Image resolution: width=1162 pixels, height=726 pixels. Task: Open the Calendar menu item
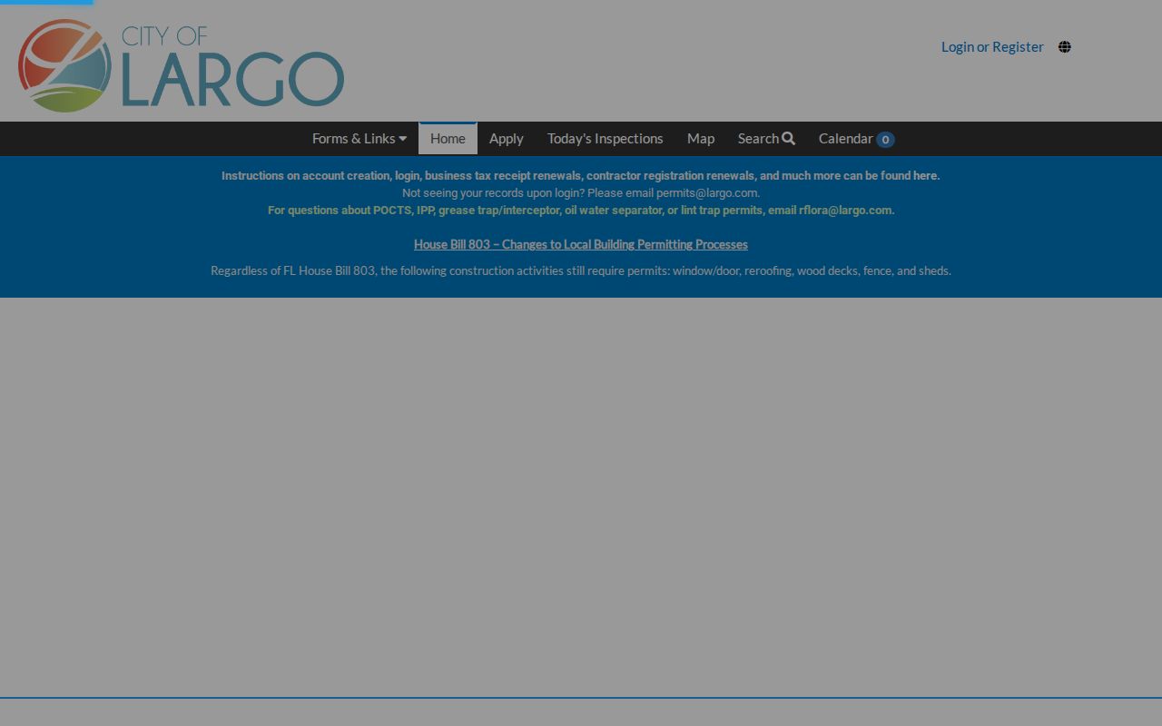856,139
